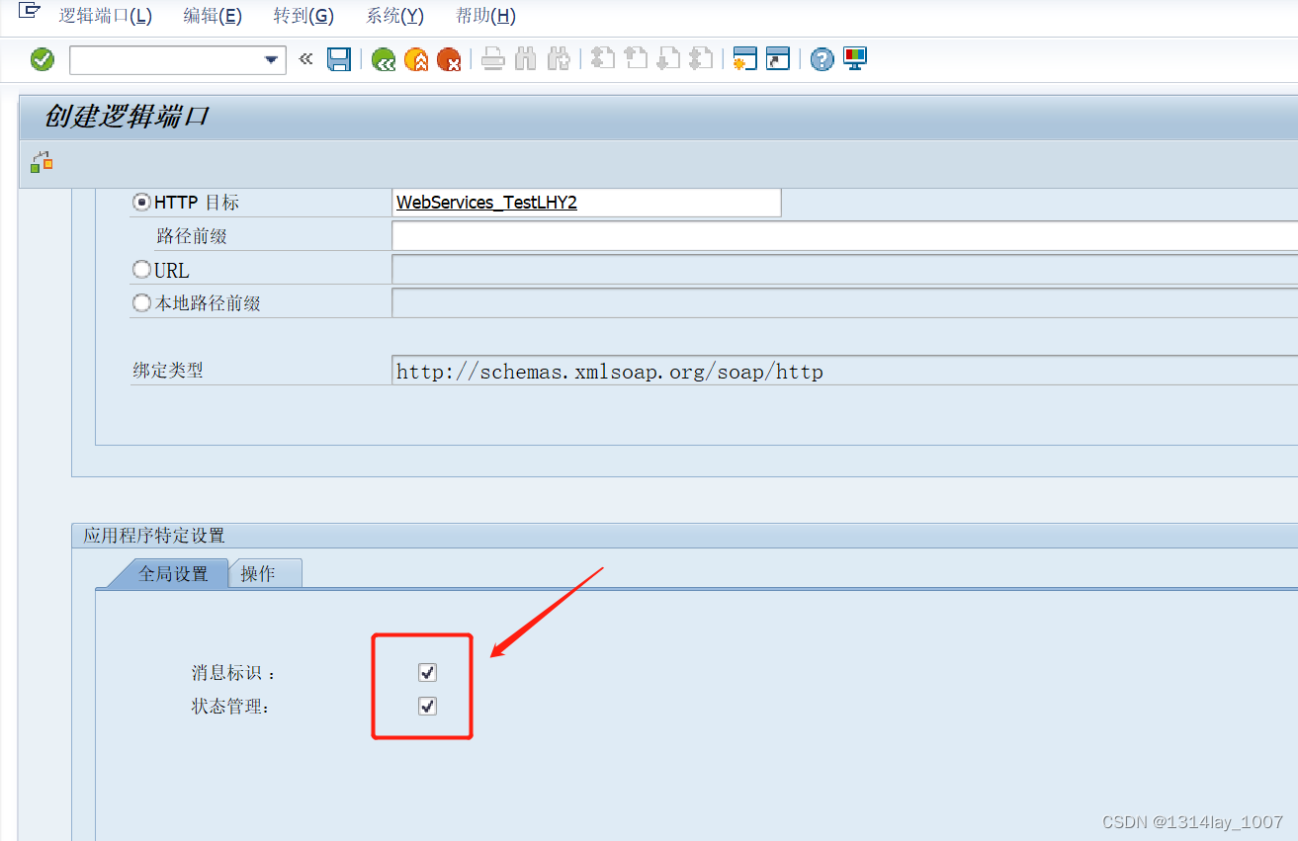Click the green checkmark Enter icon

coord(43,59)
